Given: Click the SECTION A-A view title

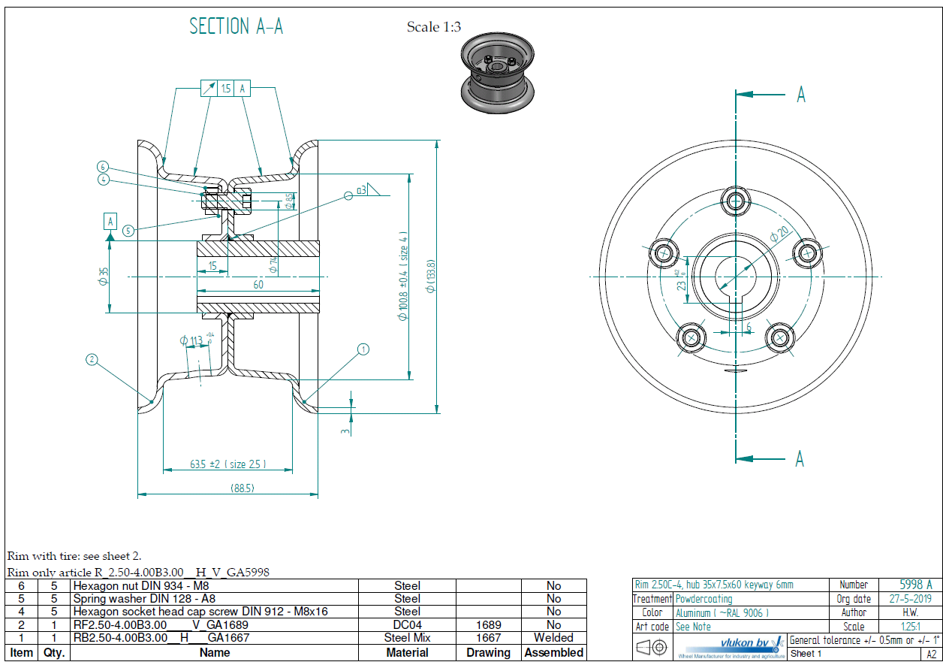Looking at the screenshot, I should (x=237, y=26).
